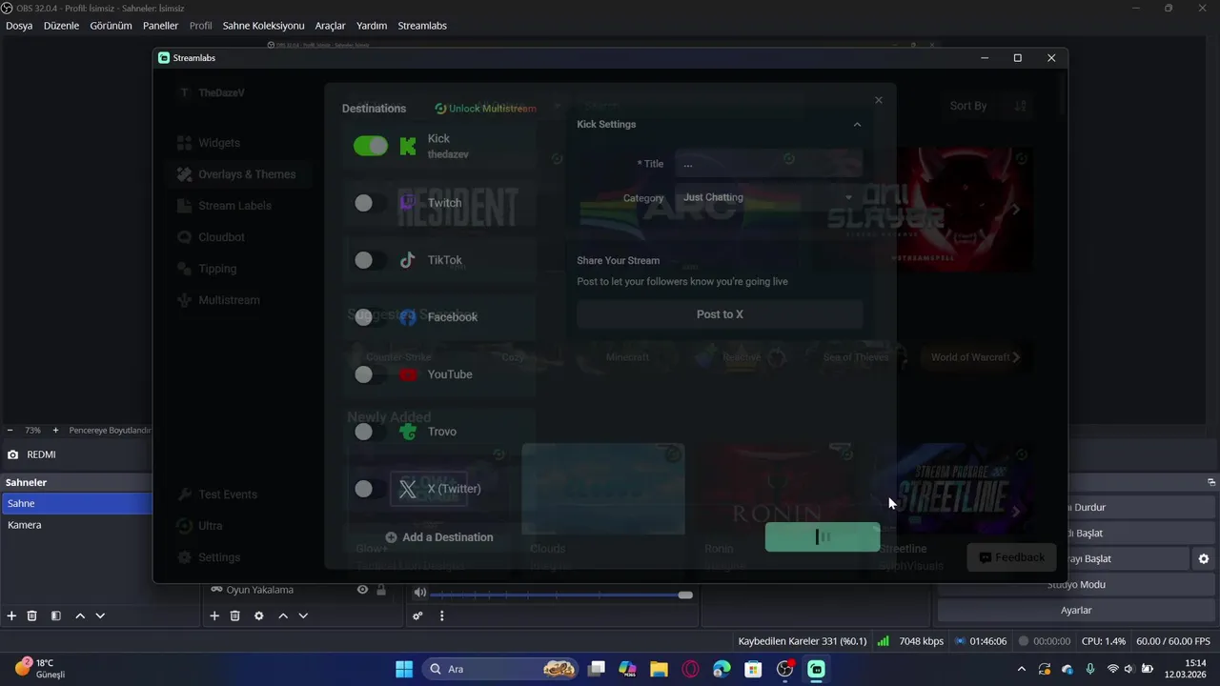Mute audio with speaker icon in mixer

coord(420,593)
